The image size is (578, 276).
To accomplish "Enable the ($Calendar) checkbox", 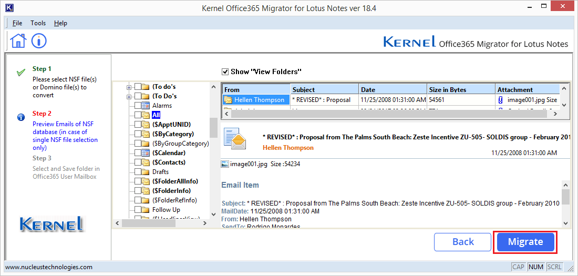I will (x=138, y=153).
